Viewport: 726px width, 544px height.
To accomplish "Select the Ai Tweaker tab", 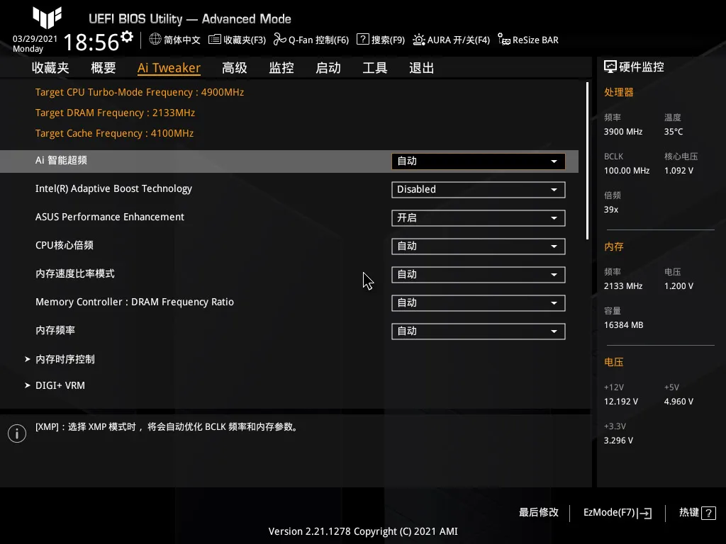I will coord(169,68).
